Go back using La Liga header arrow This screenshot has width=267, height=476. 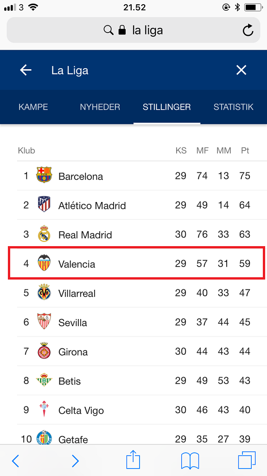click(x=26, y=70)
